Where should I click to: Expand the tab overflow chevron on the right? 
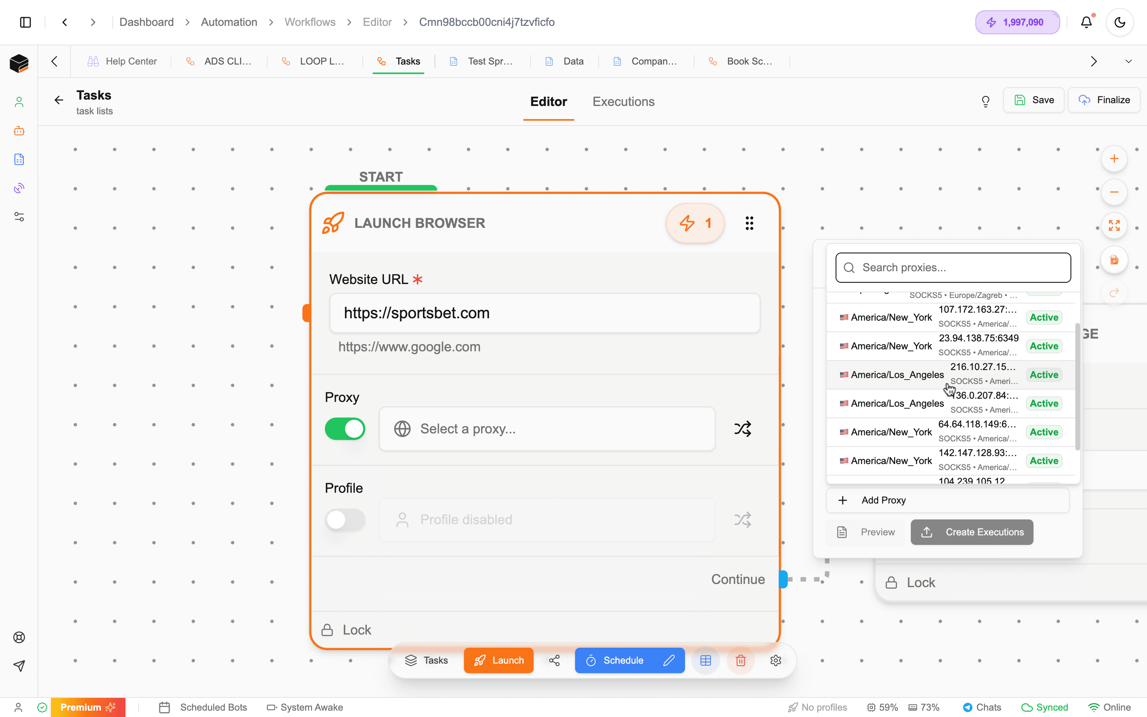[1129, 61]
